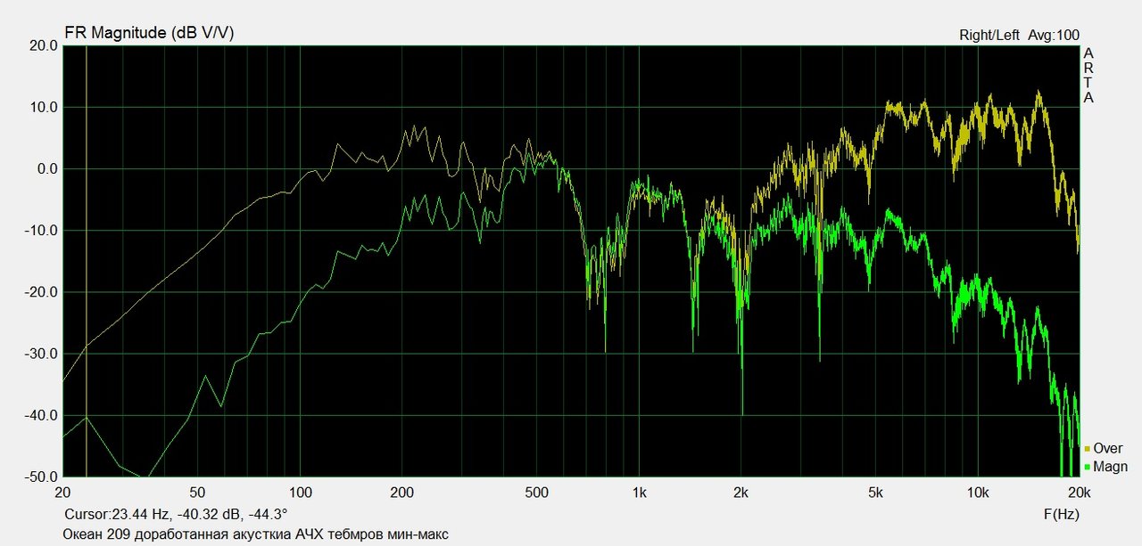This screenshot has height=546, width=1142.
Task: Click the '1k' frequency axis label
Action: point(639,493)
